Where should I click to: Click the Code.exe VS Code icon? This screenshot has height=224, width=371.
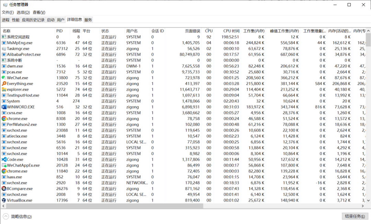(x=4, y=160)
